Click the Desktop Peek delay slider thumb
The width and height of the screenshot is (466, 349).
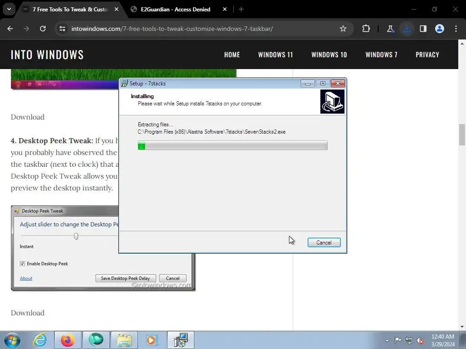76,236
